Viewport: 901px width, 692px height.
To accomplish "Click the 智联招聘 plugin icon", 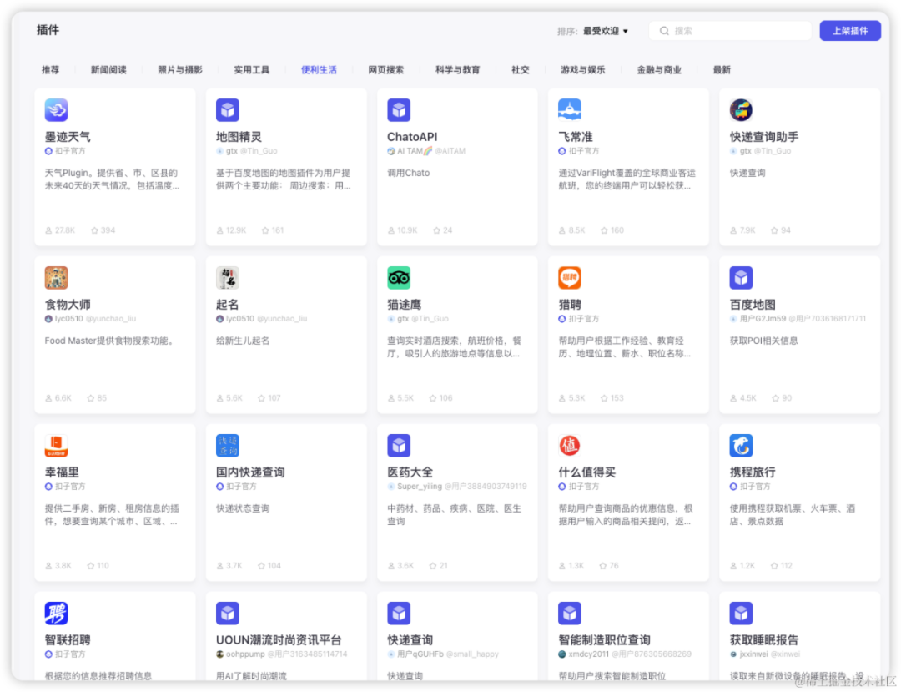I will (x=57, y=614).
